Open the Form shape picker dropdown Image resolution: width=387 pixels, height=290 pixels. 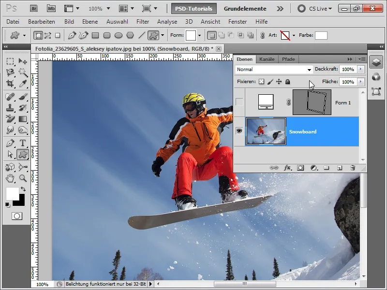pos(199,35)
